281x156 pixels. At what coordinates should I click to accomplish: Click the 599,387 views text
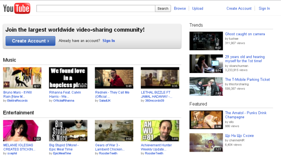click(x=235, y=89)
